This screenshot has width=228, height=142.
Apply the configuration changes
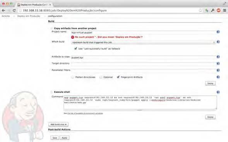point(64,138)
